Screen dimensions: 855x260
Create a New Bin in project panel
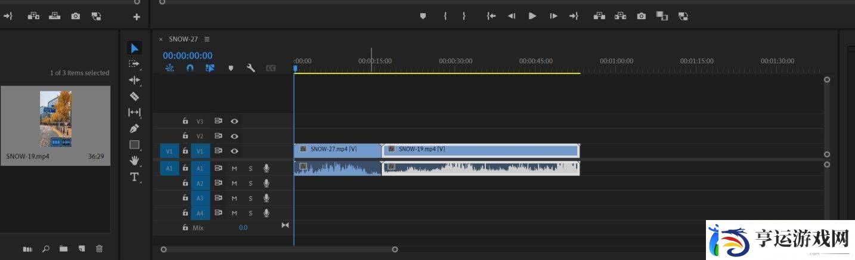(x=63, y=249)
